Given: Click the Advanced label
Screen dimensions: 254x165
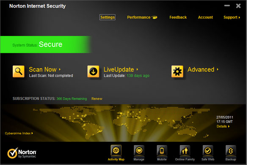Looking at the screenshot, I should (201, 69).
